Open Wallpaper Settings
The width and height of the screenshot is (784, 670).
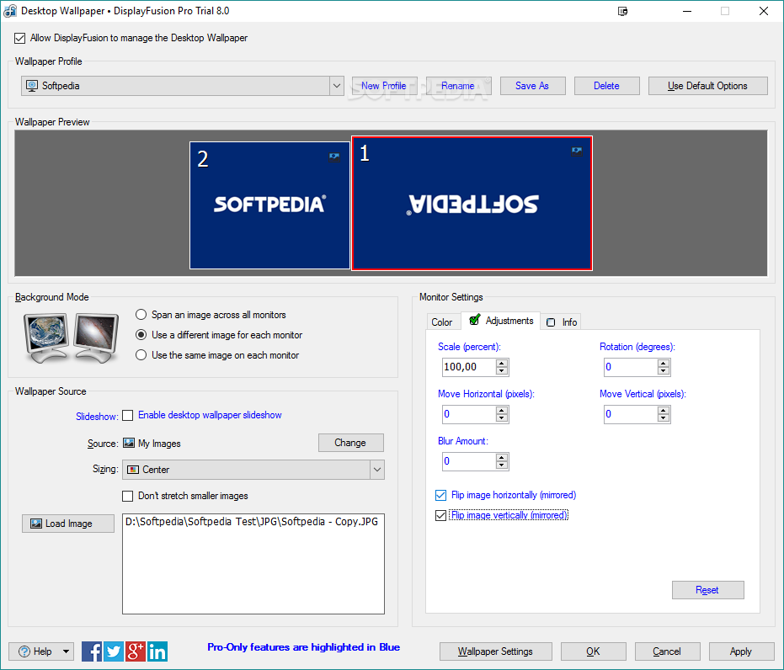[x=495, y=651]
